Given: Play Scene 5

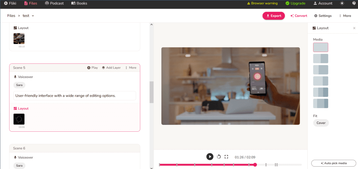Looking at the screenshot, I should coord(92,68).
